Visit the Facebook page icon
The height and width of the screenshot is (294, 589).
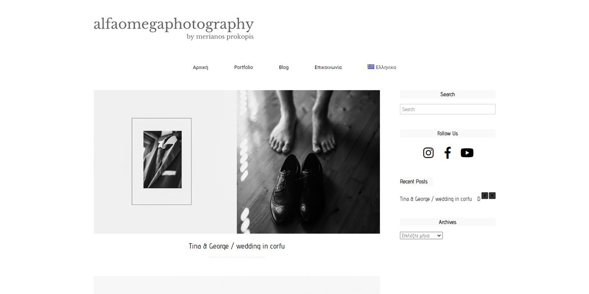(x=447, y=153)
